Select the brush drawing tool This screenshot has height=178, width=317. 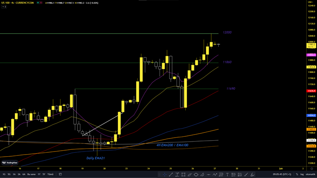tap(190, 175)
